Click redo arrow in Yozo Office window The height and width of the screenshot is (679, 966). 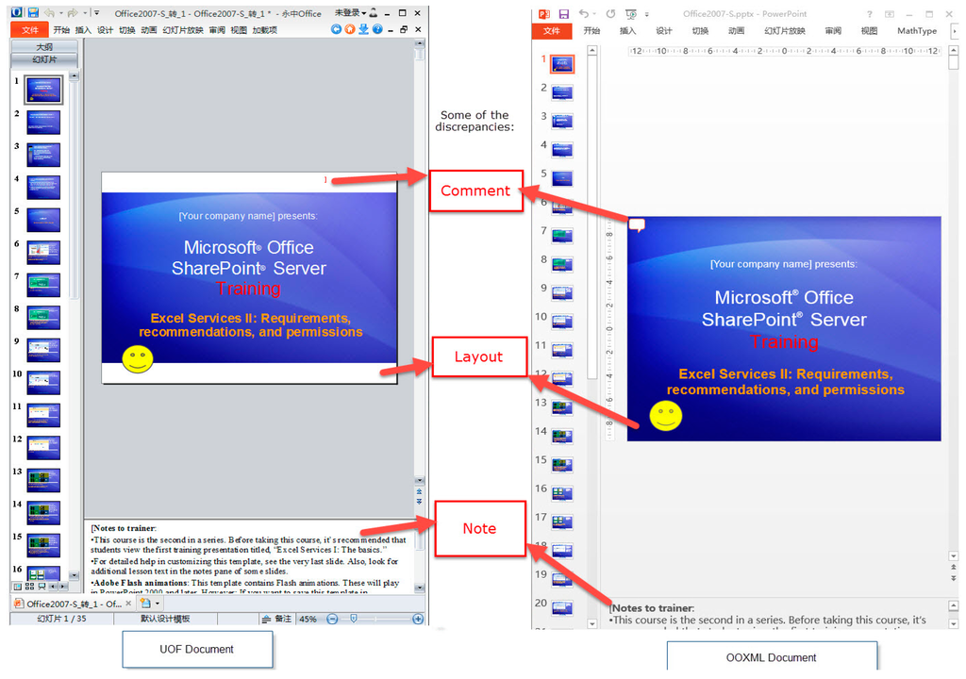pyautogui.click(x=73, y=13)
